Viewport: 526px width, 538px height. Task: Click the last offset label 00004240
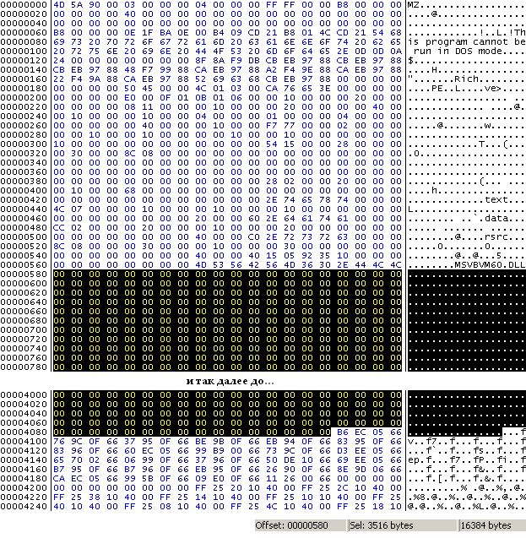(24, 507)
